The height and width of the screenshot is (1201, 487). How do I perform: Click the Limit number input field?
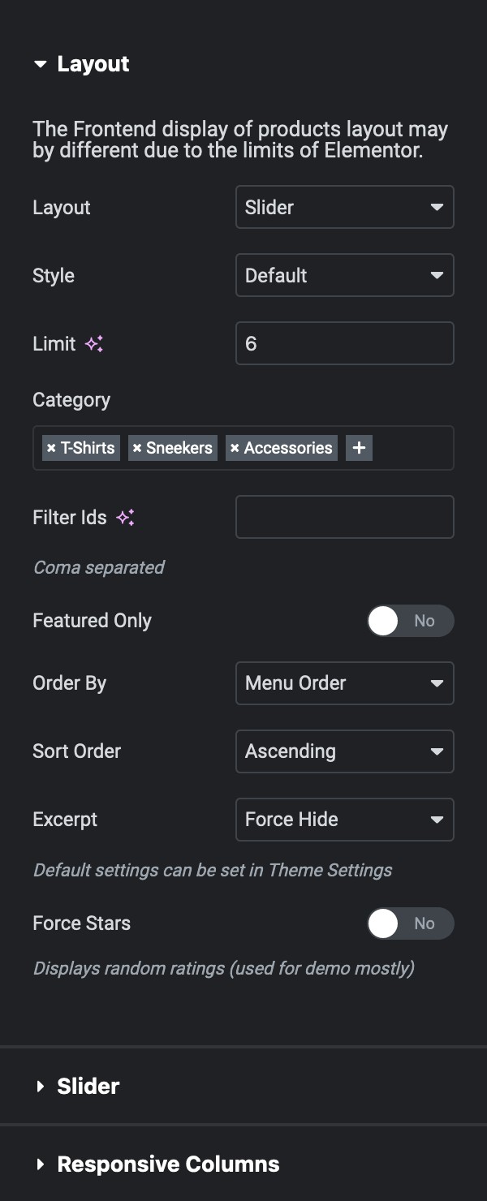coord(344,343)
